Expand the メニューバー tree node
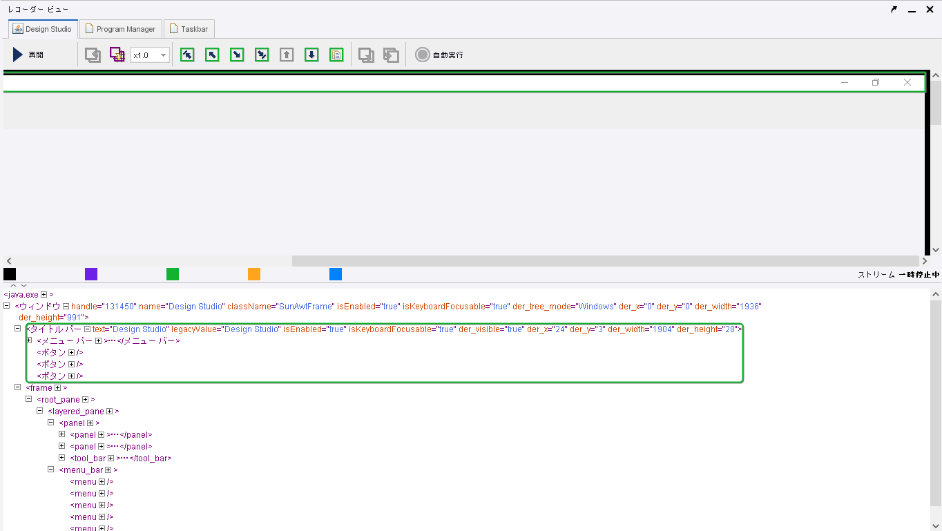This screenshot has width=942, height=531. tap(29, 340)
